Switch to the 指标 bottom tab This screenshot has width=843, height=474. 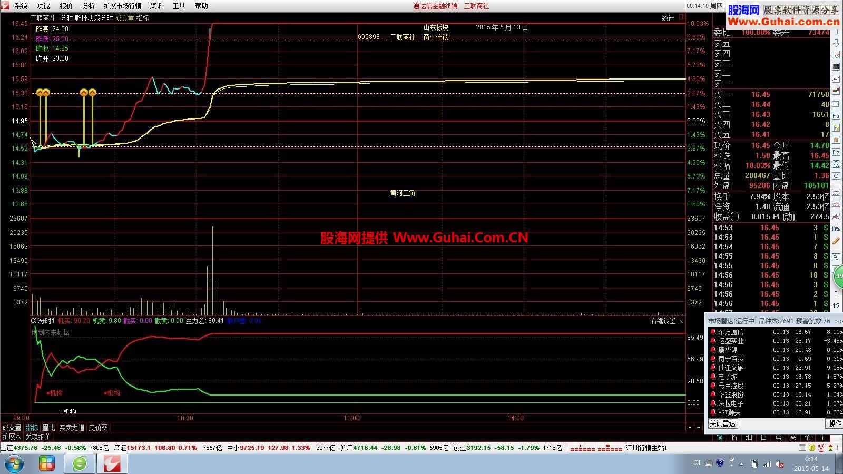[x=32, y=428]
